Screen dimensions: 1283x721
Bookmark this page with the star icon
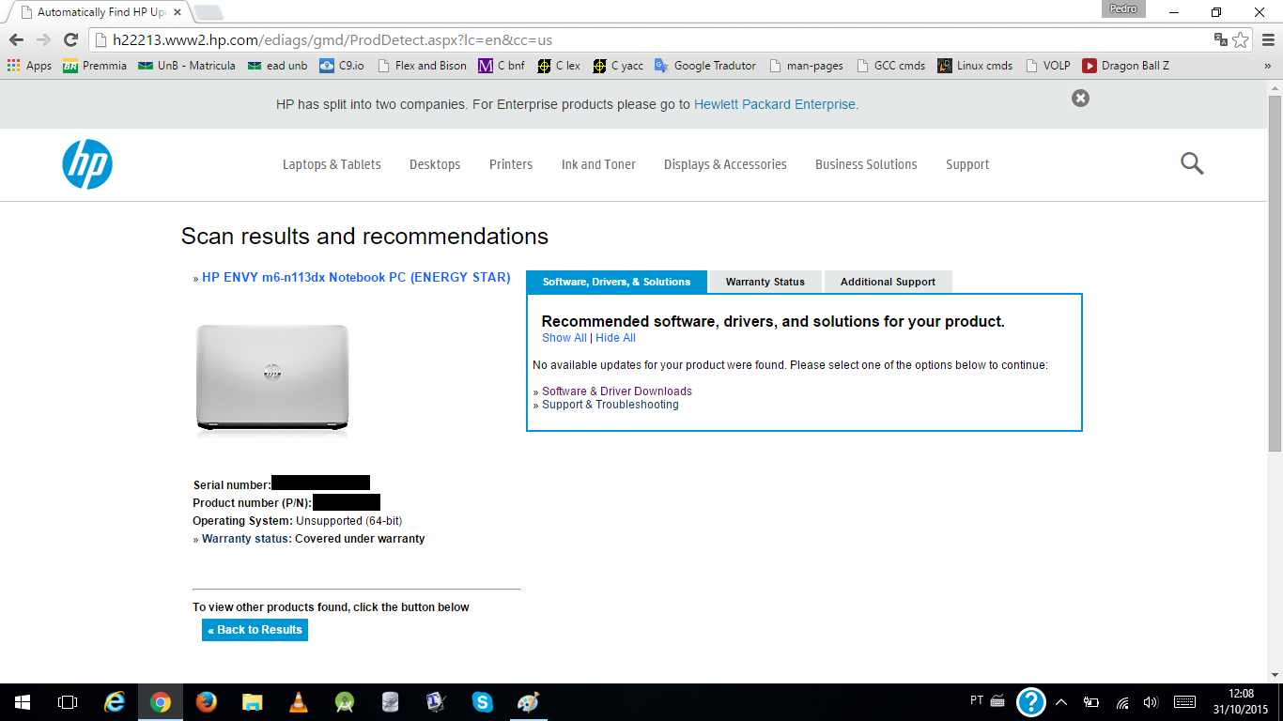pos(1241,39)
